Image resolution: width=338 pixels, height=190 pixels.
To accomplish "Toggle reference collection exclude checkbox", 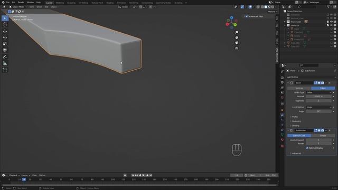I will pyautogui.click(x=328, y=25).
